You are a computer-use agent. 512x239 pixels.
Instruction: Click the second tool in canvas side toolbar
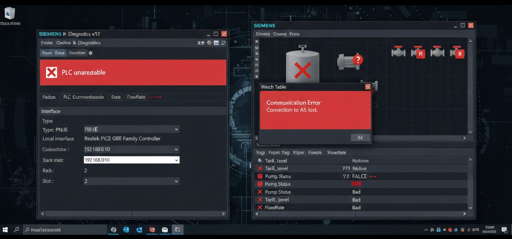(256, 47)
